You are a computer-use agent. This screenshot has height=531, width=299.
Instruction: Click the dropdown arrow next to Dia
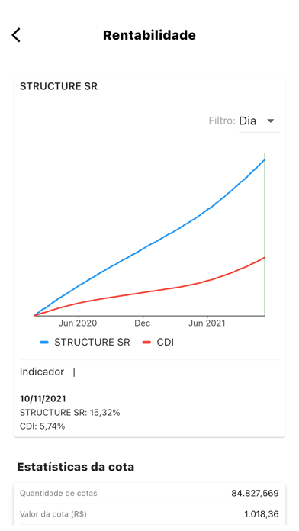click(270, 121)
